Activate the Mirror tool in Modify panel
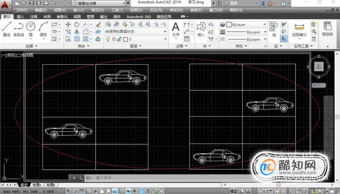 coord(77,32)
